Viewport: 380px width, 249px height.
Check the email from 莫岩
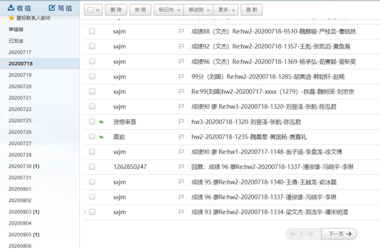point(92,136)
